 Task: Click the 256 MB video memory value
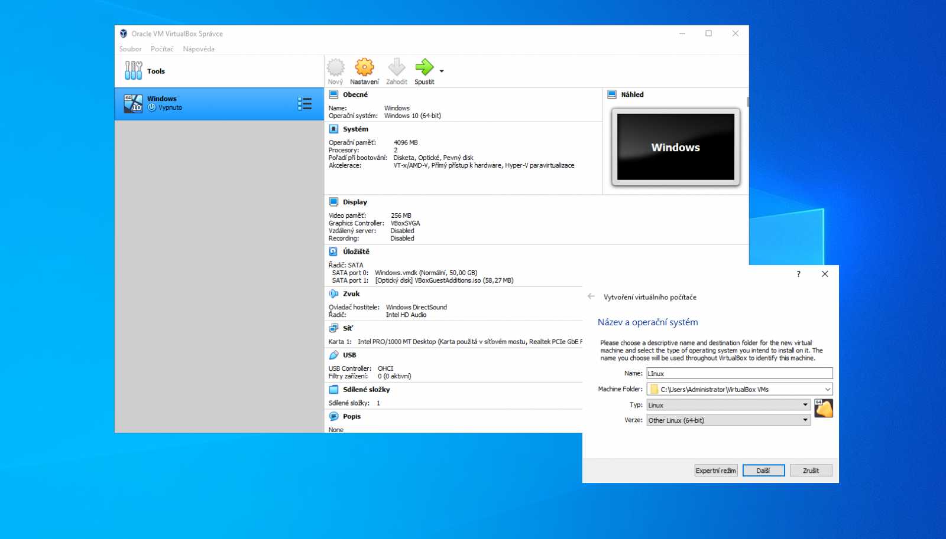[401, 215]
